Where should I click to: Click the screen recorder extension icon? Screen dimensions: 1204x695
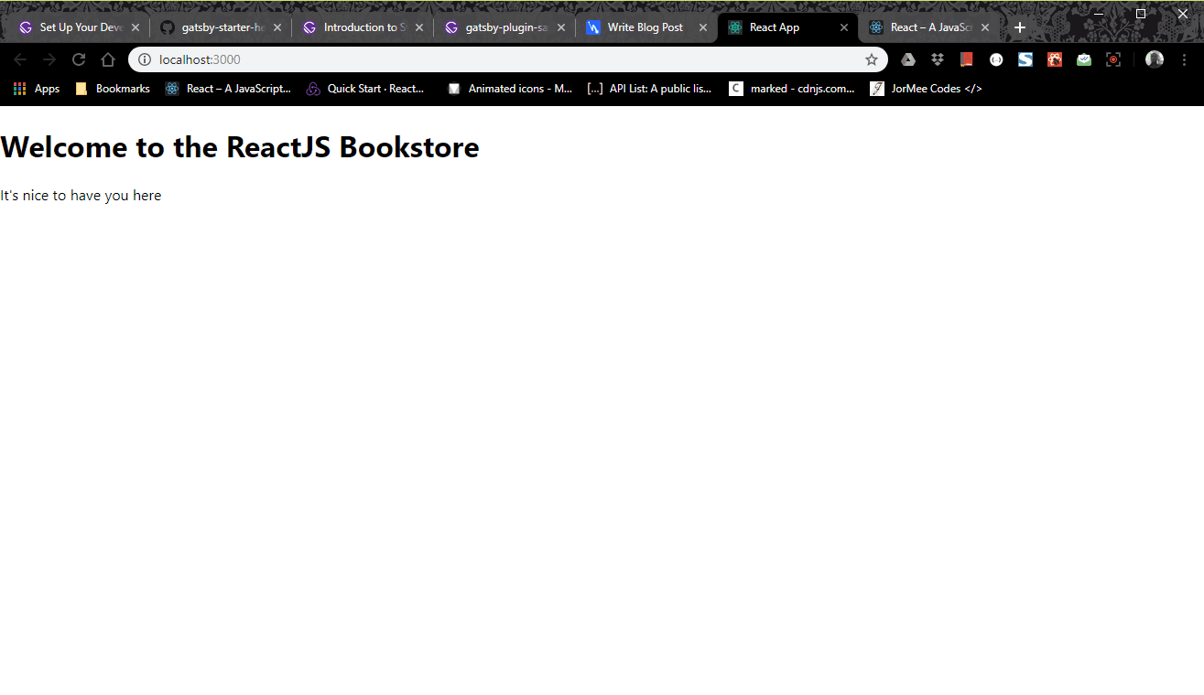[x=1113, y=59]
